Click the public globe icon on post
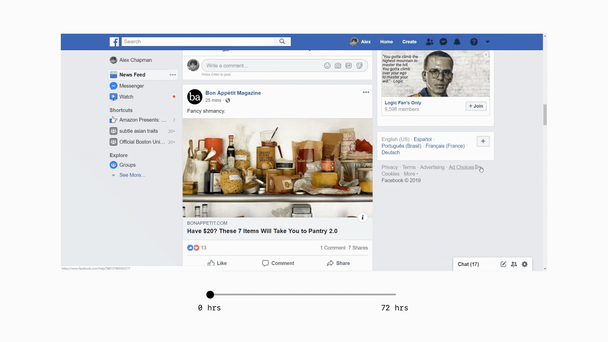 (228, 100)
